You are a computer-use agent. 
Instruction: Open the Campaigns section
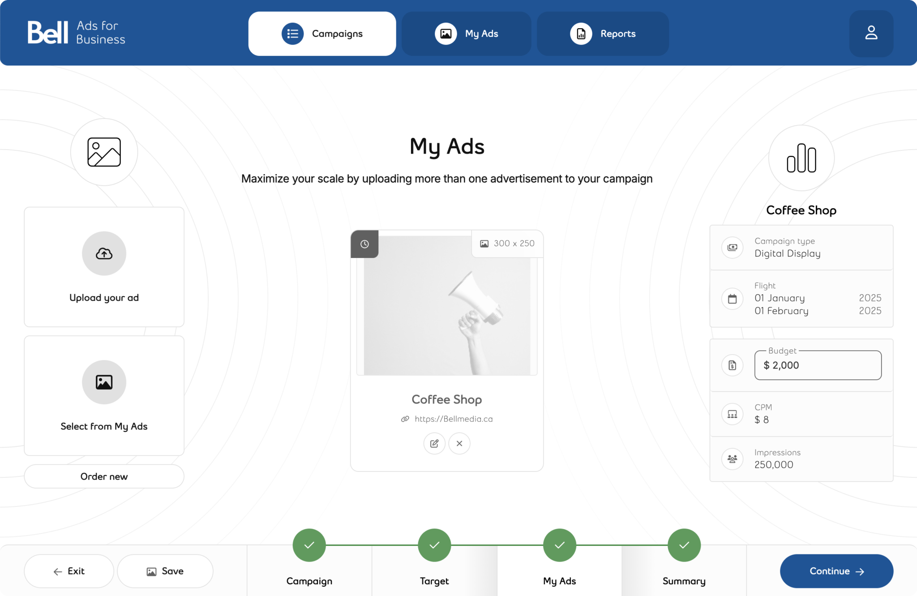tap(321, 33)
